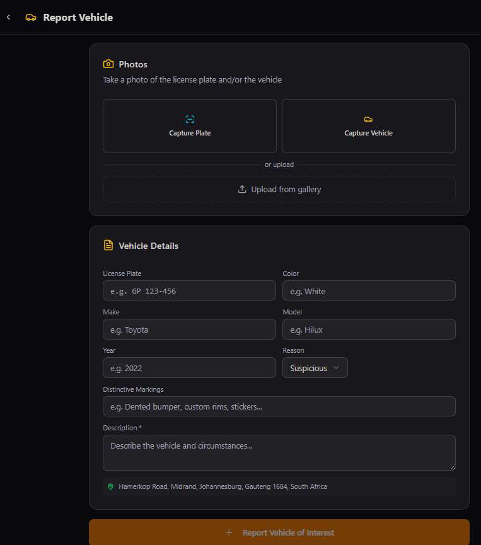Viewport: 481px width, 545px height.
Task: Click the camera icon next to Photos
Action: click(108, 64)
